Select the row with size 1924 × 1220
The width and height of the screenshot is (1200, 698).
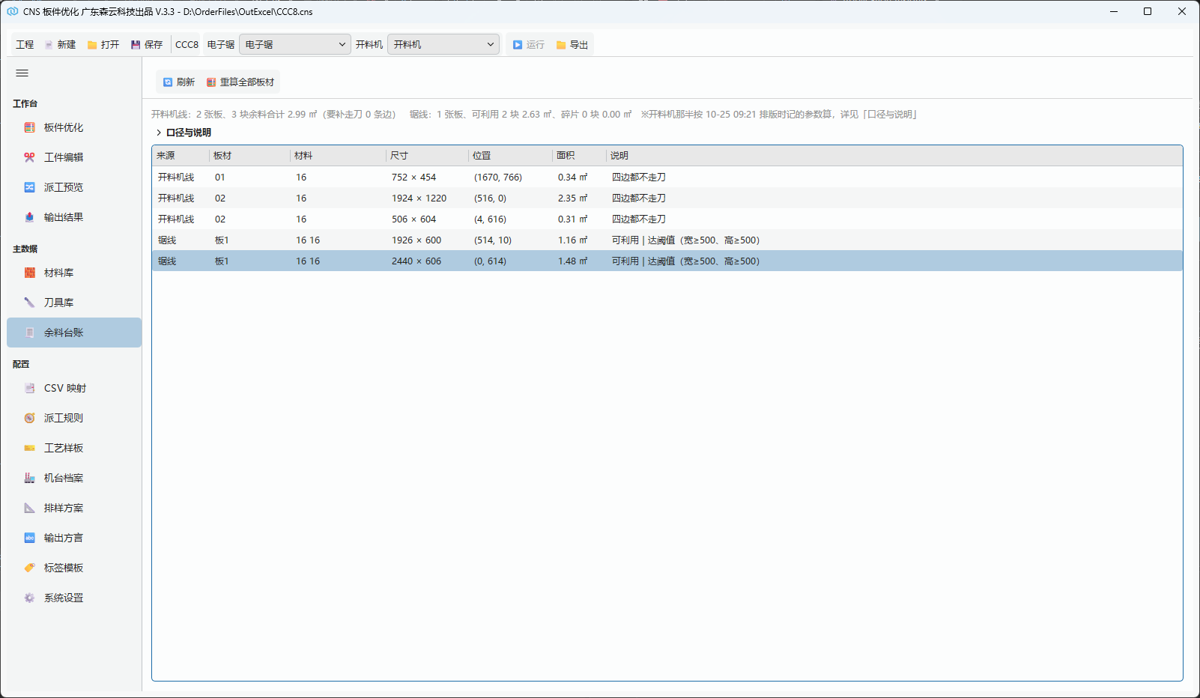[x=667, y=198]
